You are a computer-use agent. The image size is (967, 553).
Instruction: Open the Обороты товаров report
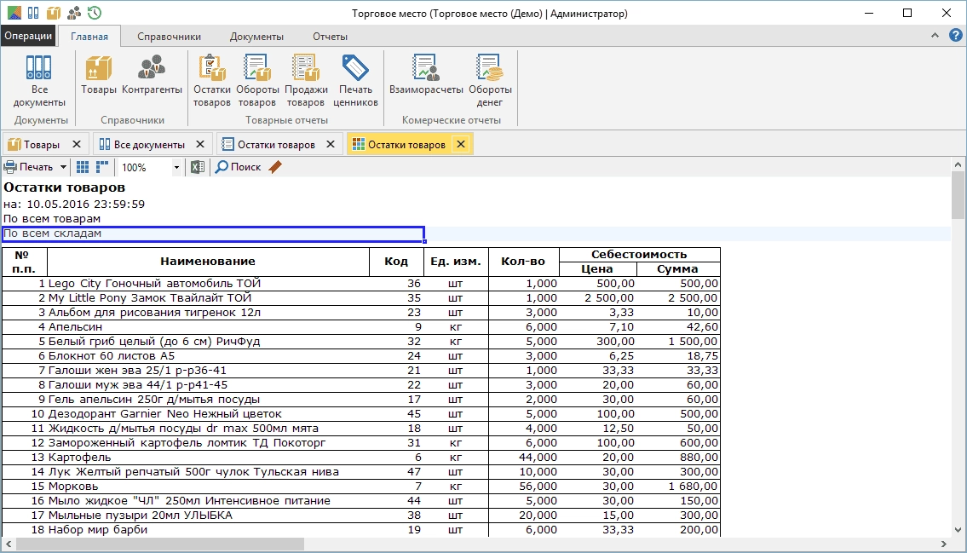[x=257, y=82]
